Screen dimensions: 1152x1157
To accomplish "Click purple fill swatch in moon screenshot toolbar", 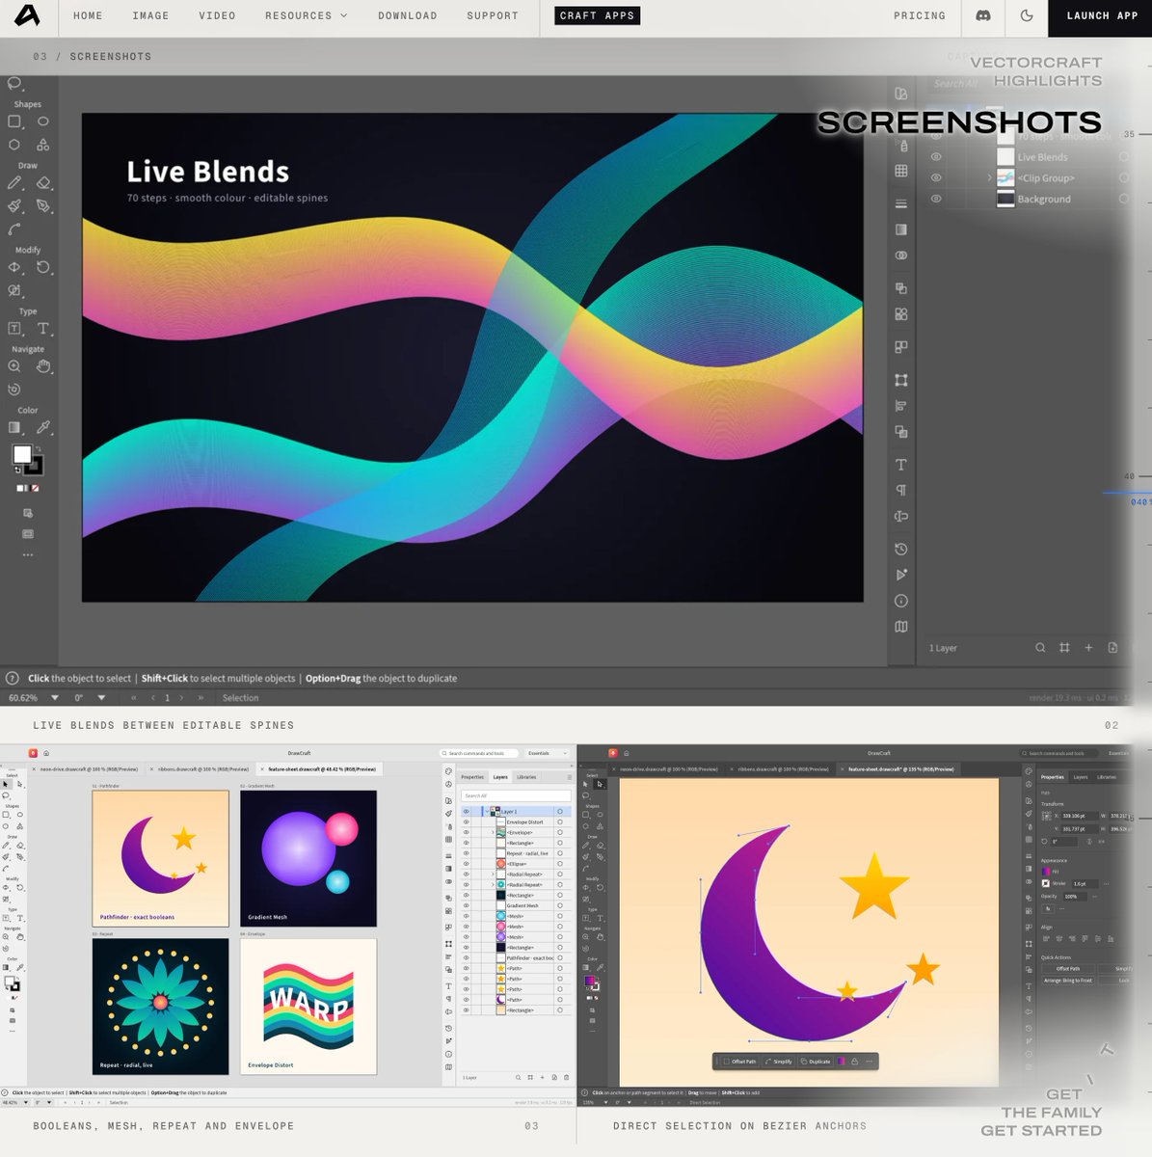I will click(x=589, y=981).
